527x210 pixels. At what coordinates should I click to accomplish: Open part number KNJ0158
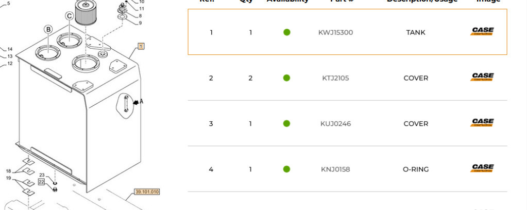point(335,169)
